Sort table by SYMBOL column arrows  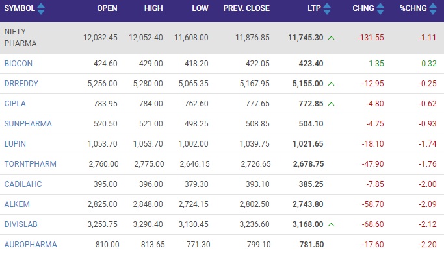click(x=41, y=9)
